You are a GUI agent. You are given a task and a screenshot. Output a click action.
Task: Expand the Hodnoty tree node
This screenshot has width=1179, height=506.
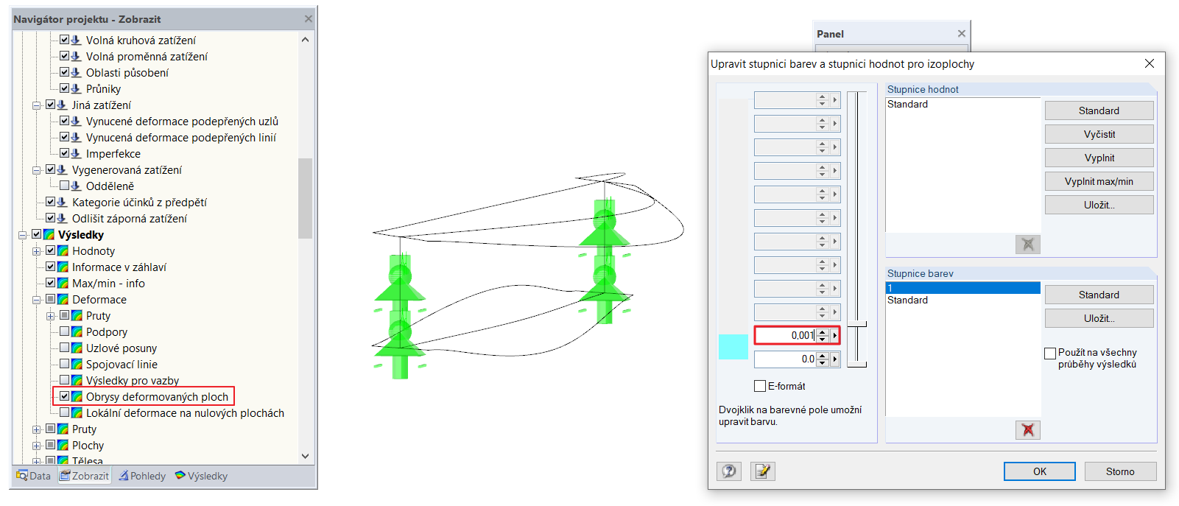pos(37,251)
